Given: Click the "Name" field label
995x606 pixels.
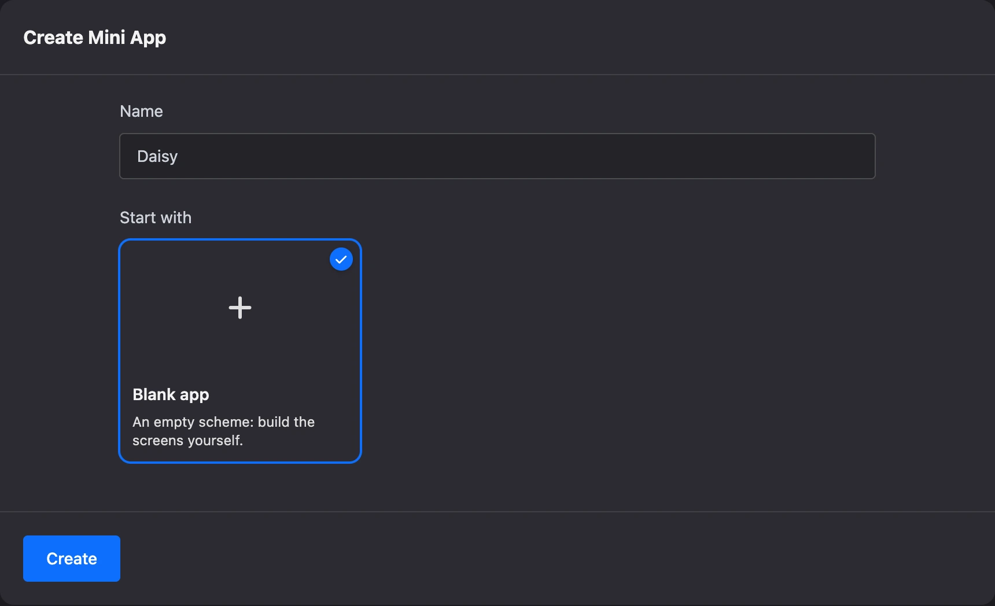Looking at the screenshot, I should tap(141, 111).
